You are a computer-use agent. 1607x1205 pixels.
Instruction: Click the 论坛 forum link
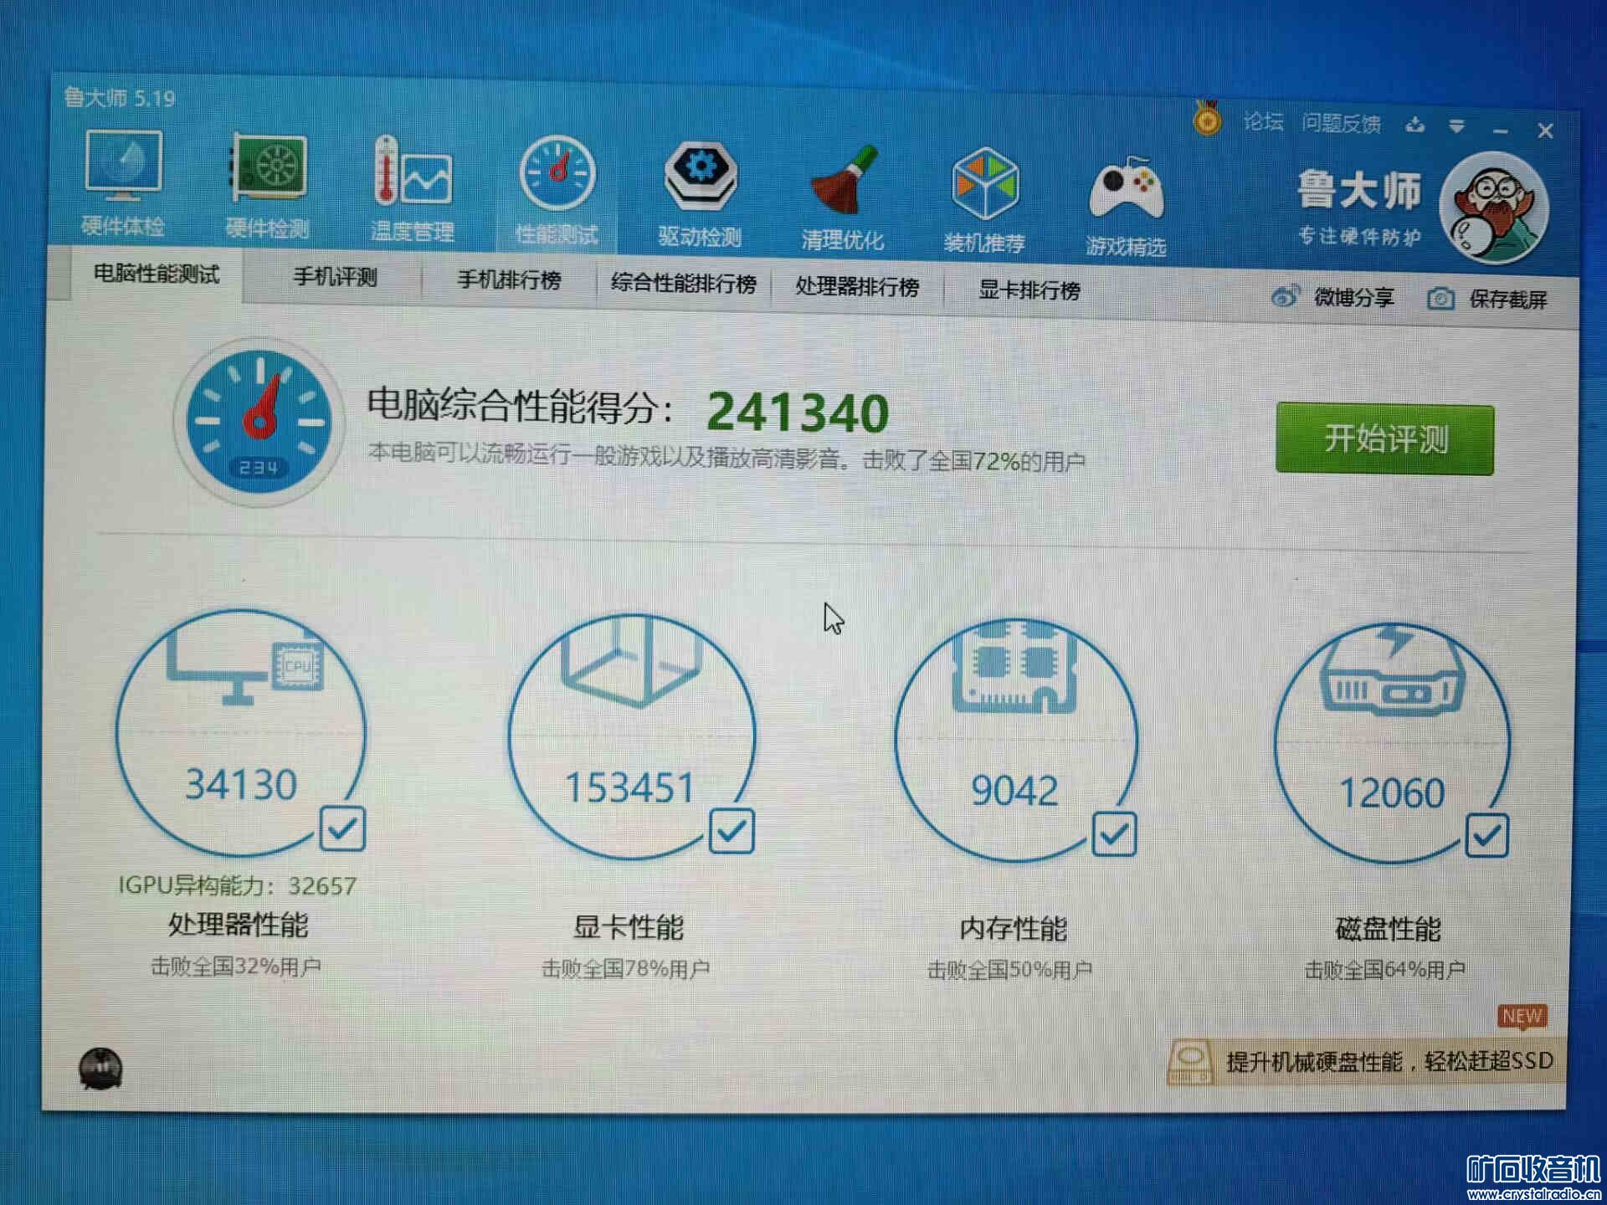coord(1263,122)
